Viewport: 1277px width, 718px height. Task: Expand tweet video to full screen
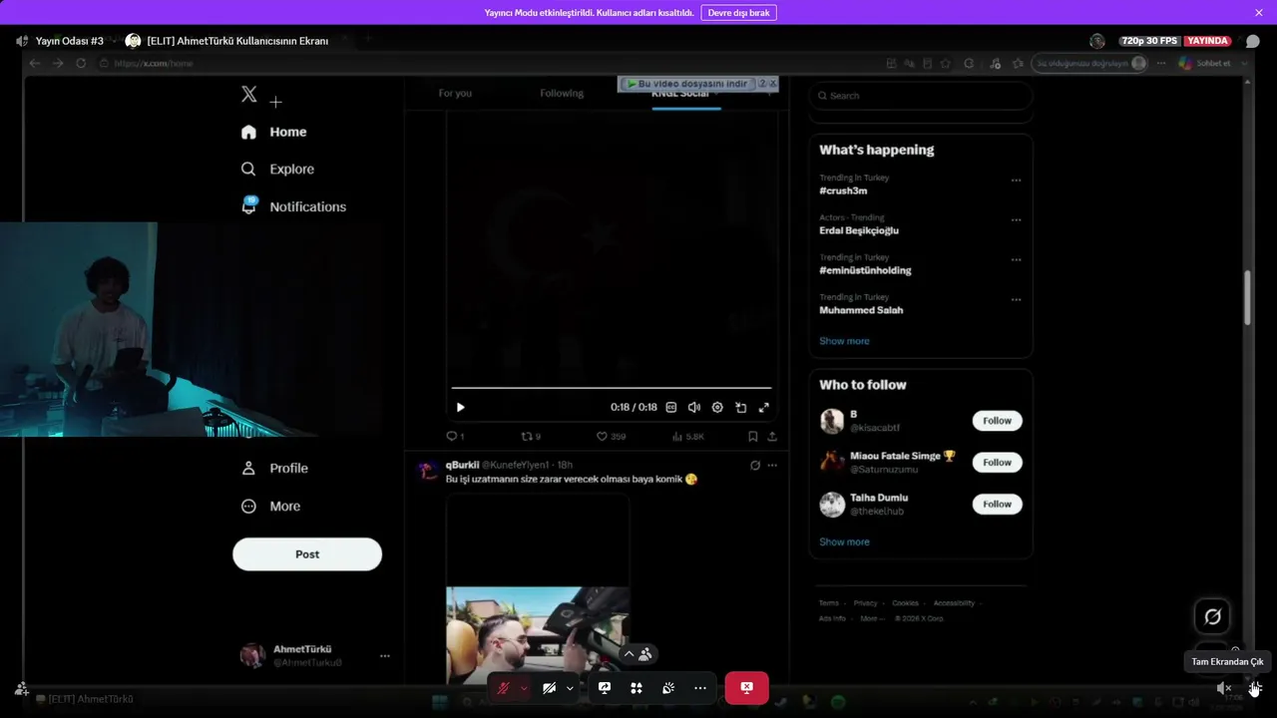pos(764,407)
